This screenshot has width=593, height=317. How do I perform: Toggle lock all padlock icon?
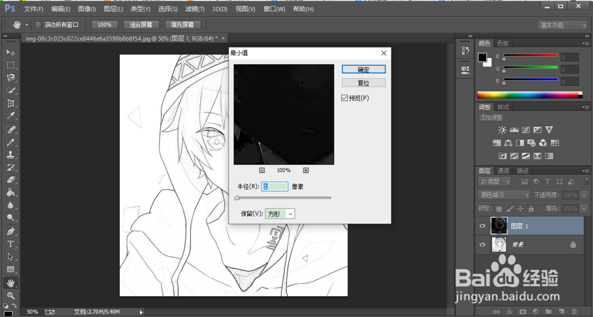531,209
